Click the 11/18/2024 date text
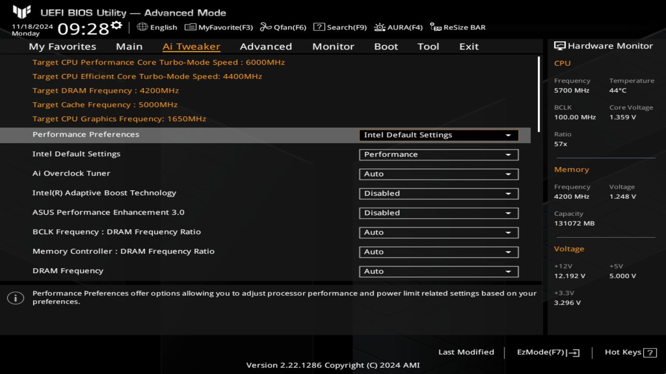Image resolution: width=666 pixels, height=374 pixels. click(x=32, y=26)
